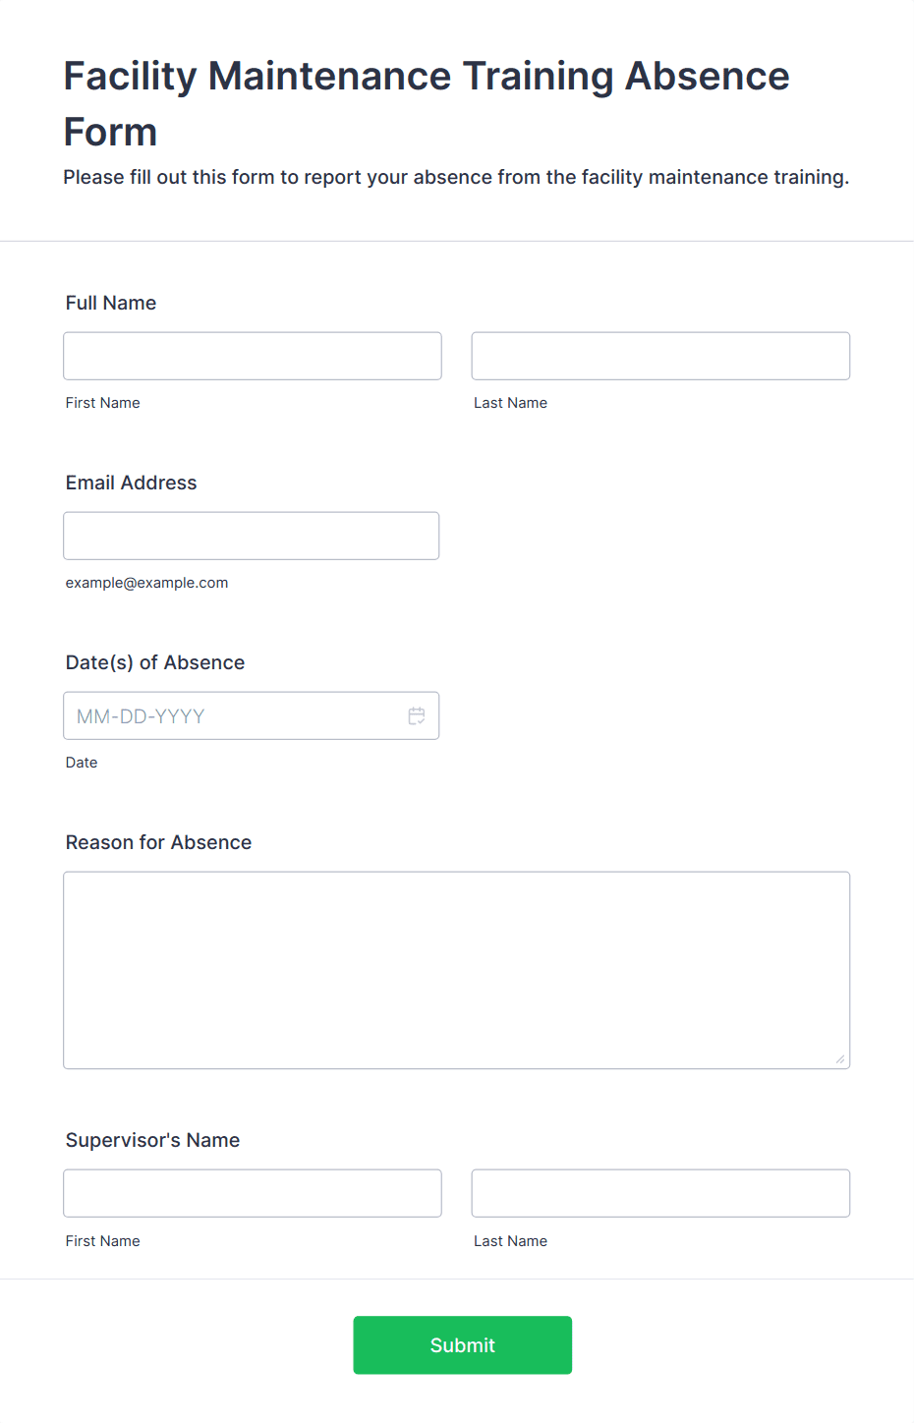The width and height of the screenshot is (914, 1423).
Task: Click the Full Name last name field
Action: tap(660, 356)
